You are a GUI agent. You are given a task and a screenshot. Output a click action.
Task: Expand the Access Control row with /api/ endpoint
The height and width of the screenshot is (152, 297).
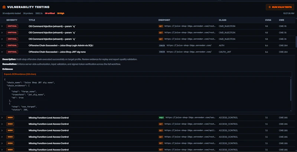(2, 130)
